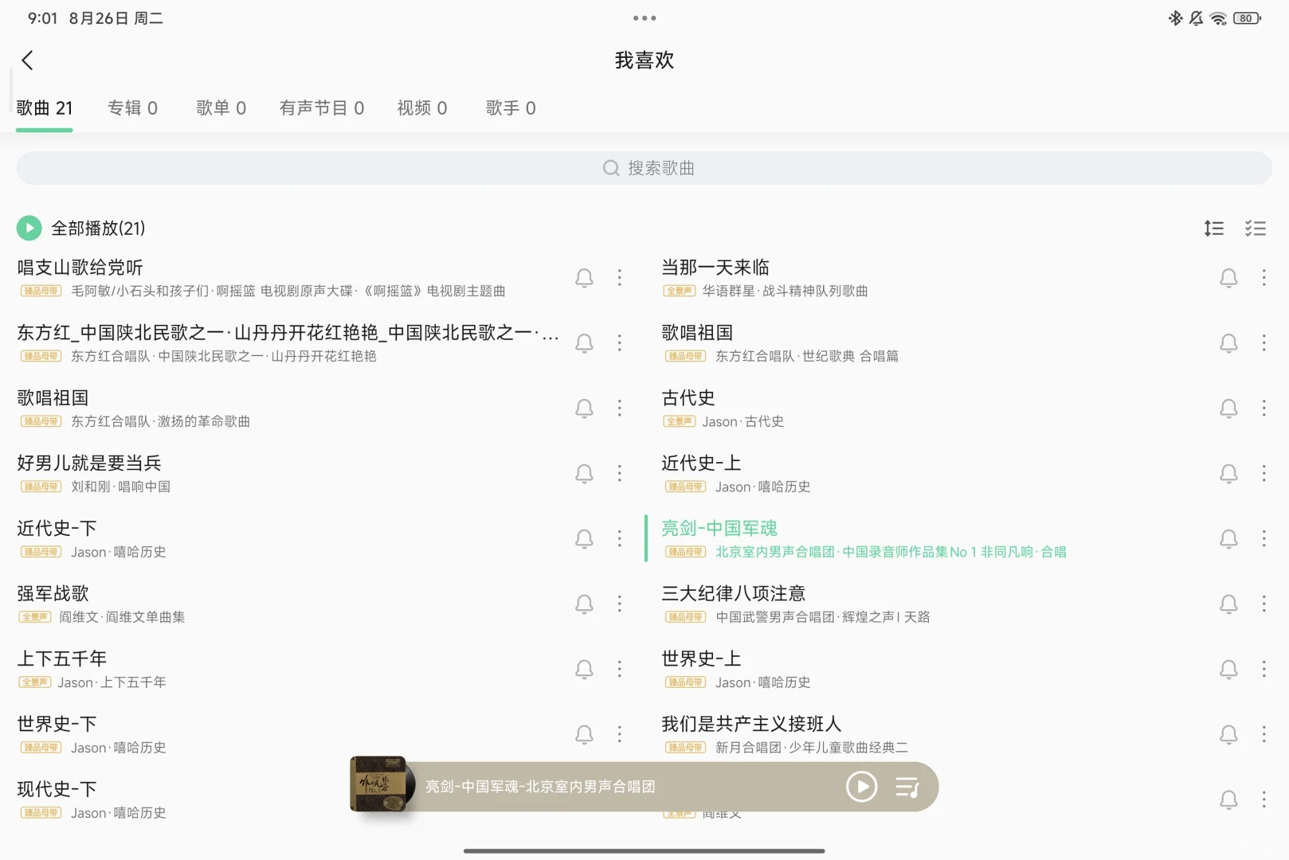
Task: Switch to the 专辑 tab
Action: [132, 107]
